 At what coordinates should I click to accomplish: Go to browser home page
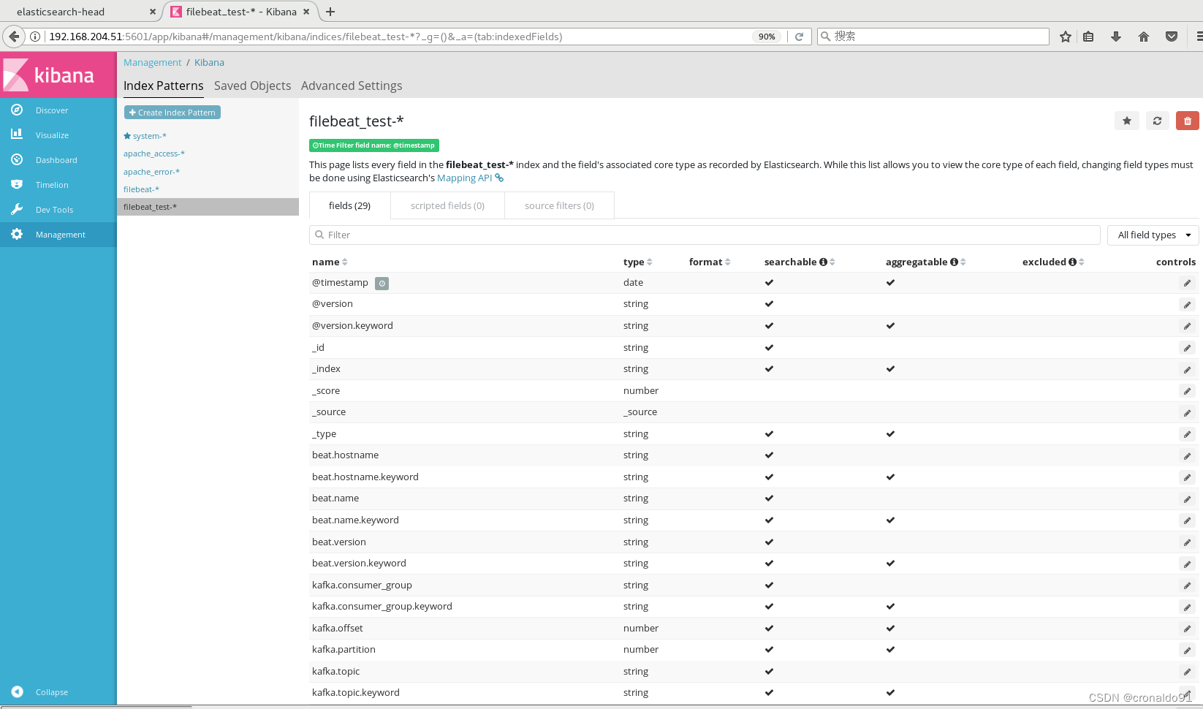tap(1144, 37)
